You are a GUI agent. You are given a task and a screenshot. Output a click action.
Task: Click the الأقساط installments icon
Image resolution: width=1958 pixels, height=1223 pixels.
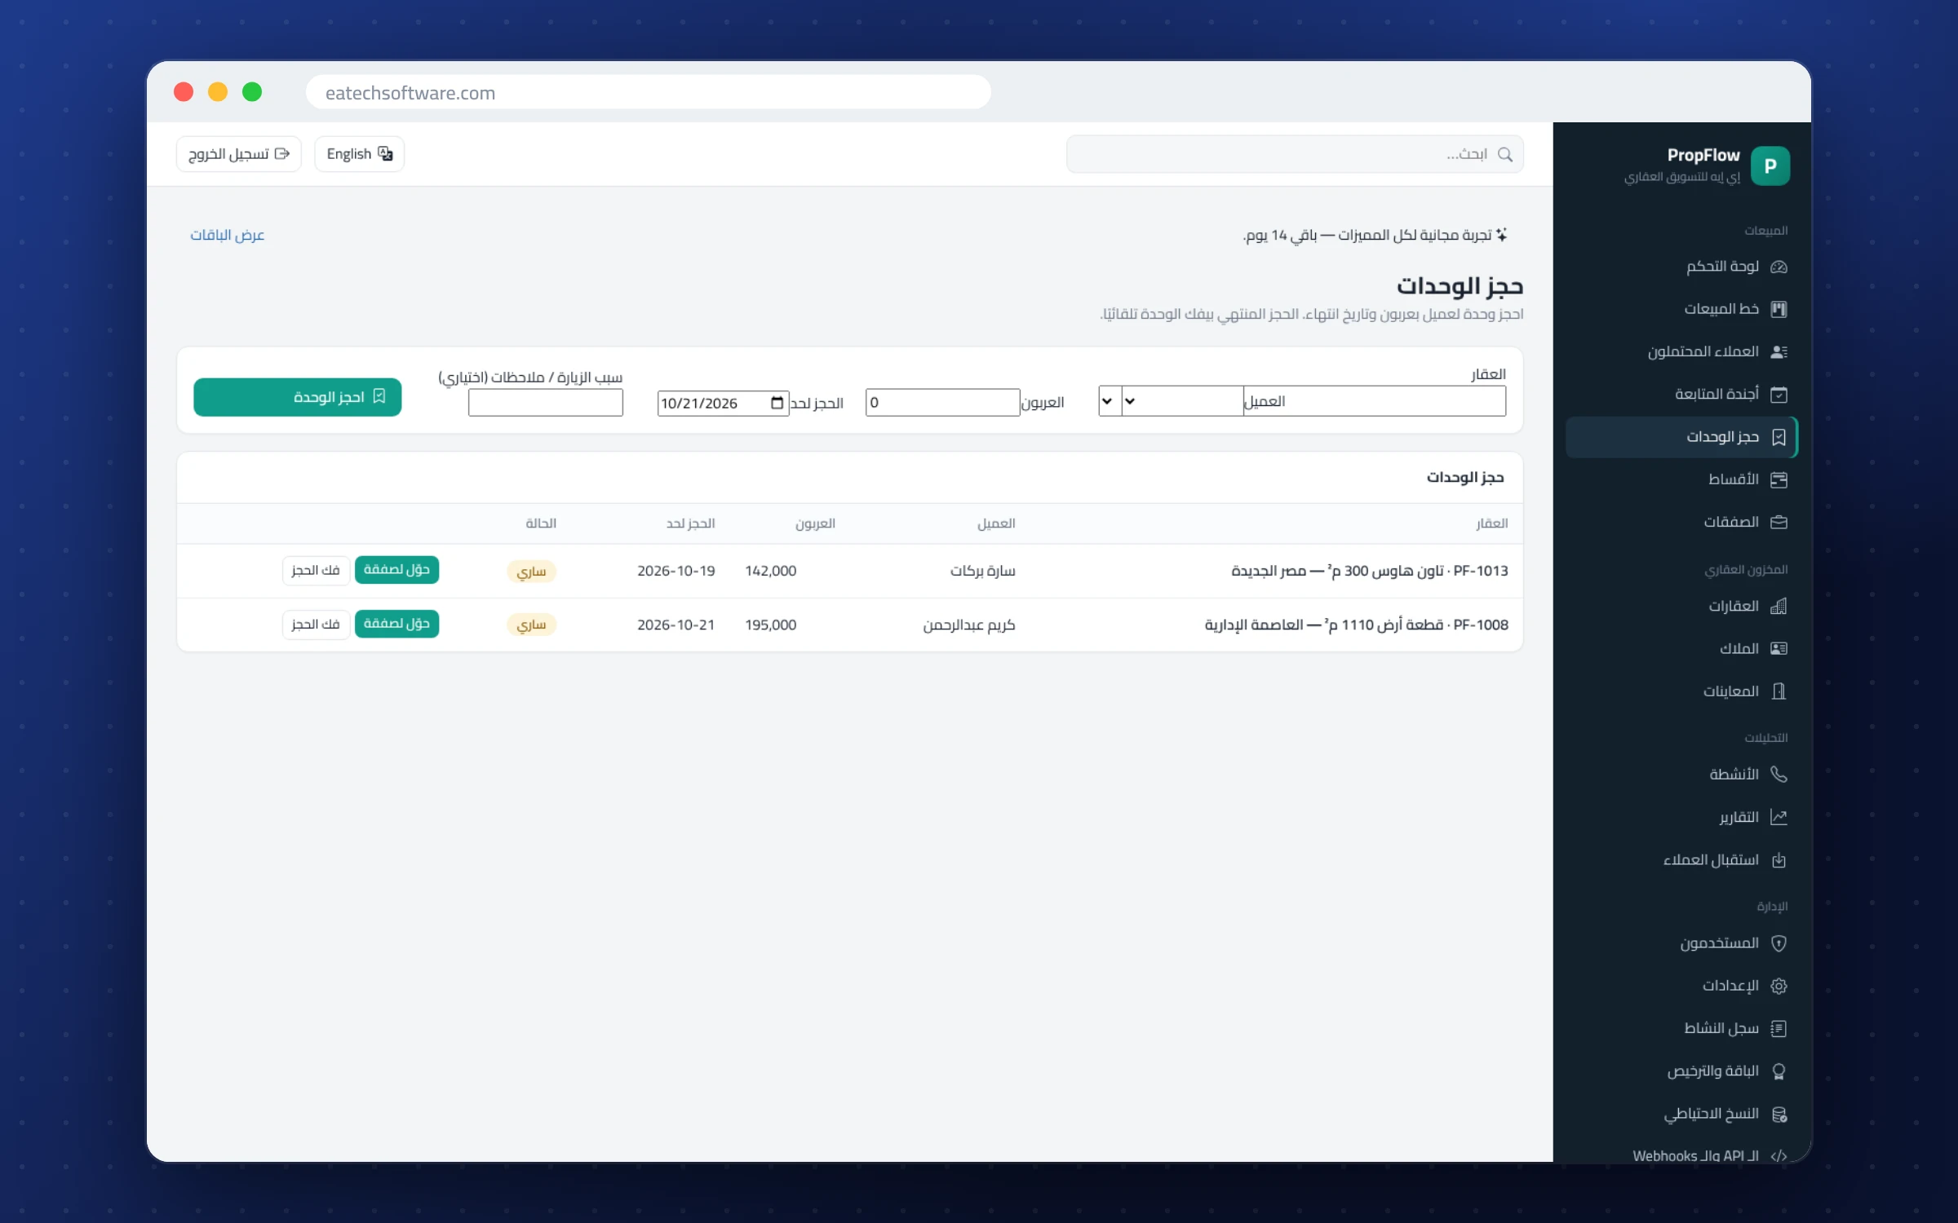coord(1779,479)
